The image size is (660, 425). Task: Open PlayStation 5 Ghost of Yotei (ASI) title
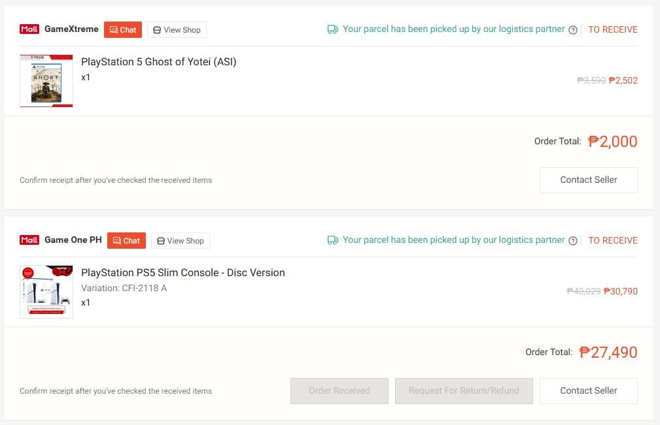click(x=158, y=62)
